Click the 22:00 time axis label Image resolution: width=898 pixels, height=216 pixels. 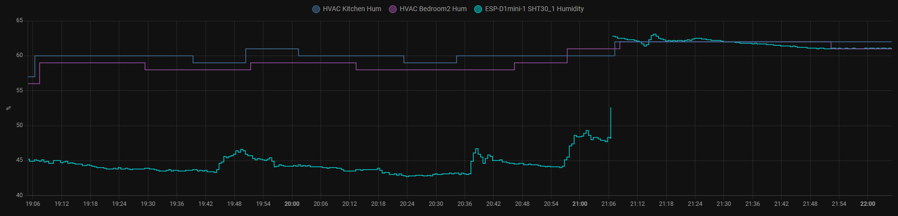pos(868,204)
